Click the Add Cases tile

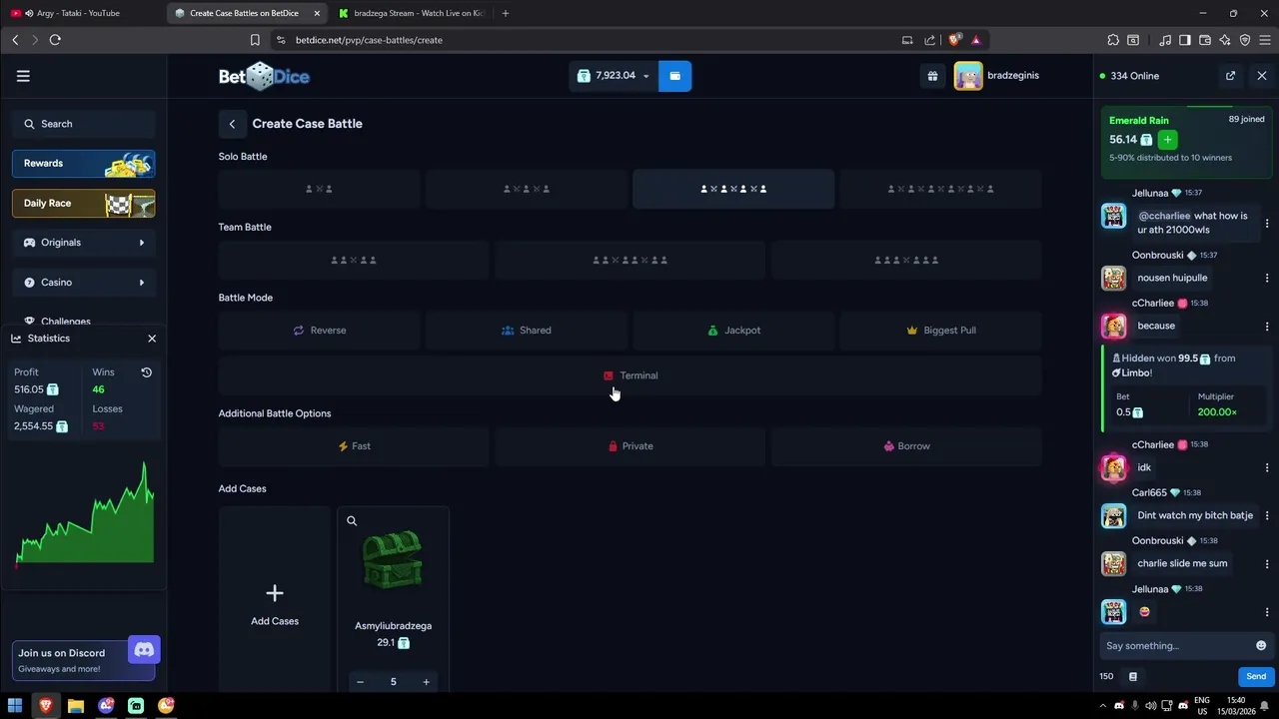click(x=275, y=600)
